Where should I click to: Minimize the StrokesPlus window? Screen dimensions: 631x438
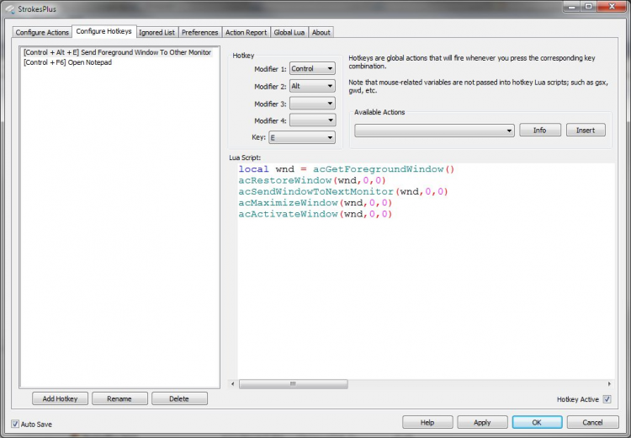572,7
